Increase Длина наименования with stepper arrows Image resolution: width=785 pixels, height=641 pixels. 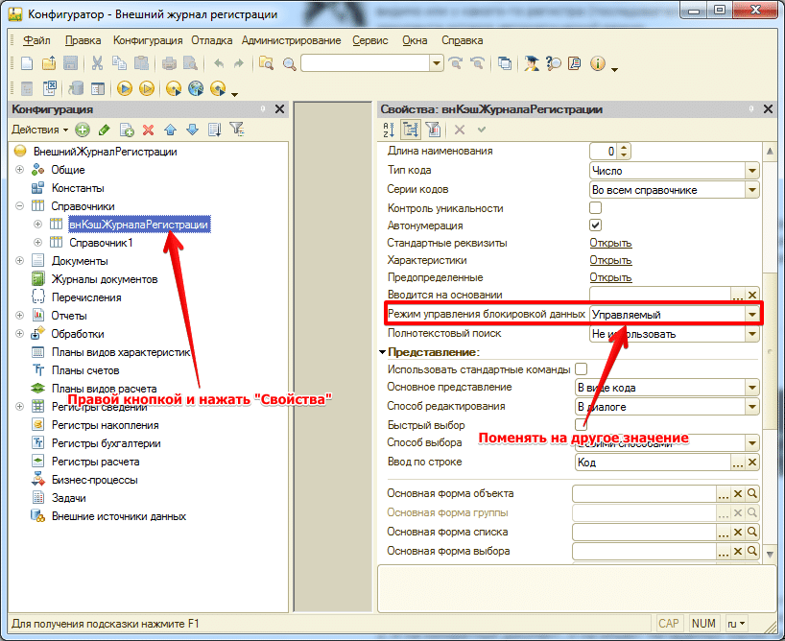point(625,148)
